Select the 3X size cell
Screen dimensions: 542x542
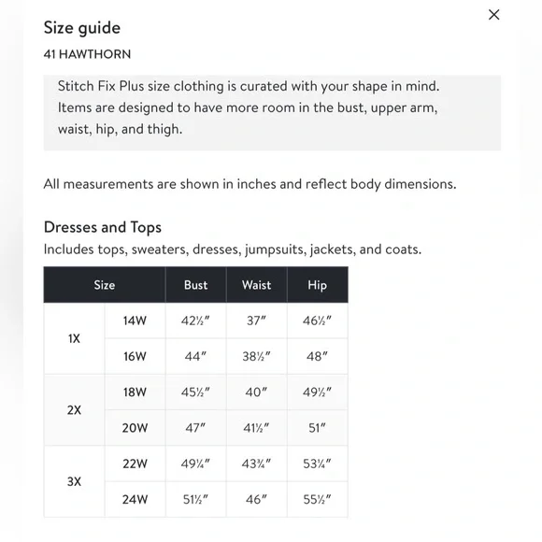74,481
